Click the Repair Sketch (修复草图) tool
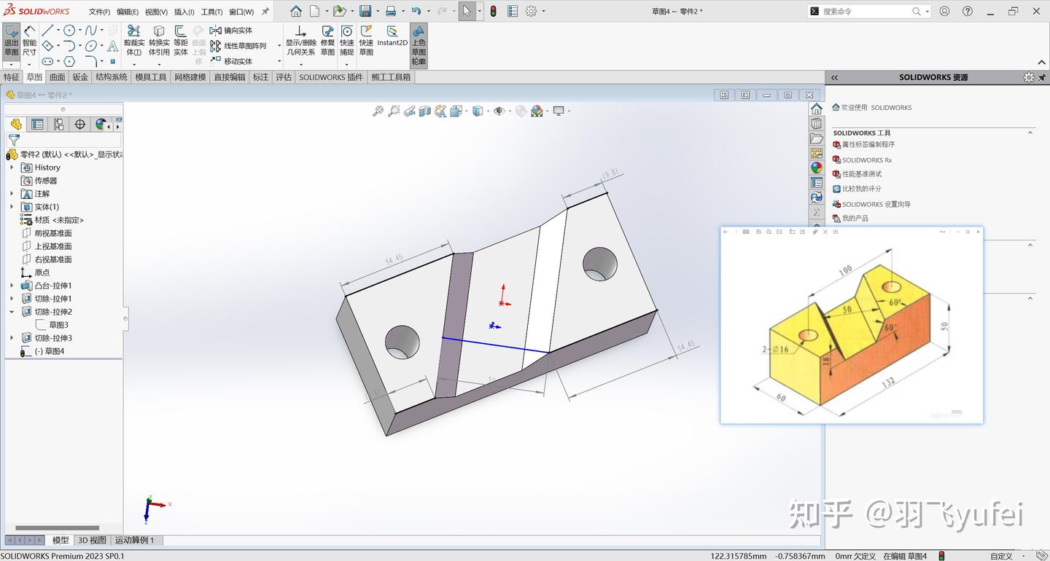 tap(327, 41)
